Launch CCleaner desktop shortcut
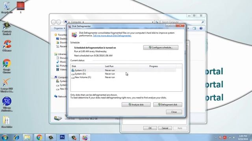The height and width of the screenshot is (141, 252). point(7,46)
